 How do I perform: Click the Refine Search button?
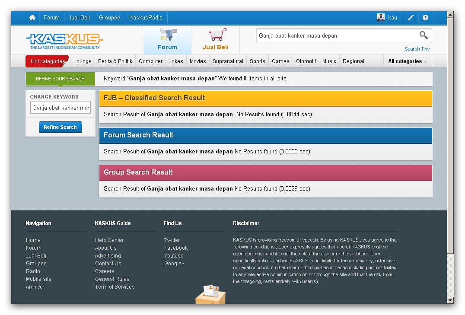coord(61,127)
